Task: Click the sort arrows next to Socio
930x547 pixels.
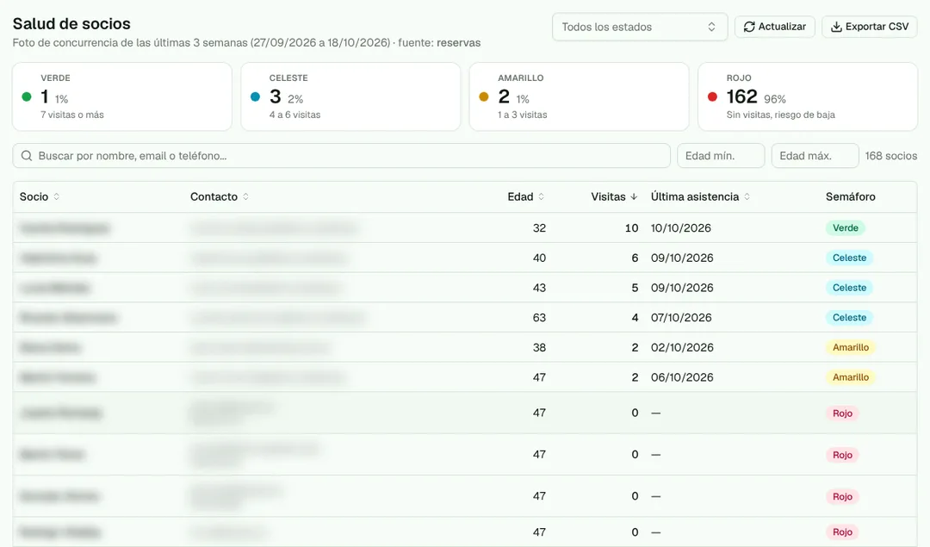Action: pos(56,196)
